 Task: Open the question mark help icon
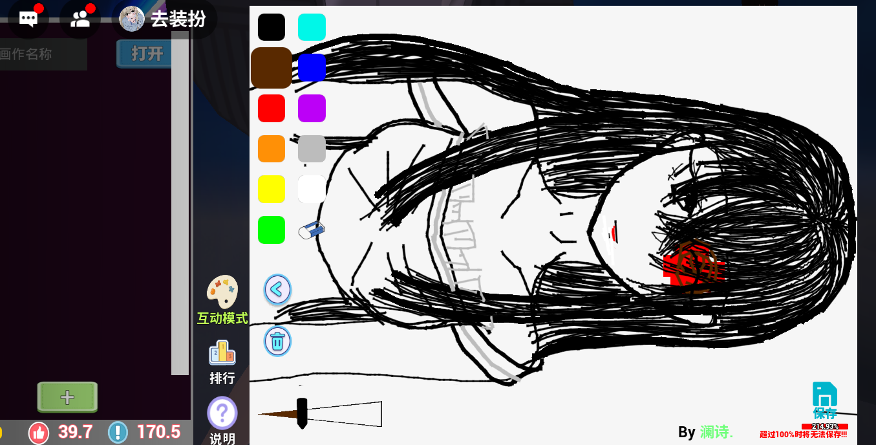(222, 413)
